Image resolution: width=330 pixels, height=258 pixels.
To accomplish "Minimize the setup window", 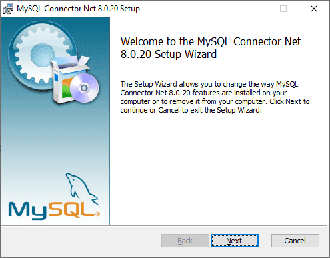I will pos(253,9).
